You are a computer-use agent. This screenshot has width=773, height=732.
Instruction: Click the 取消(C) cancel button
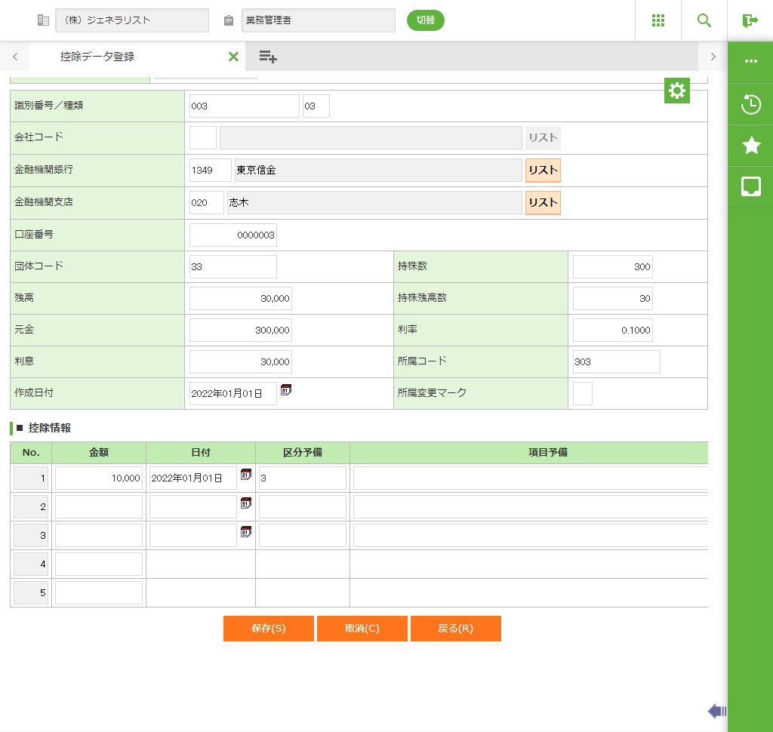point(362,629)
